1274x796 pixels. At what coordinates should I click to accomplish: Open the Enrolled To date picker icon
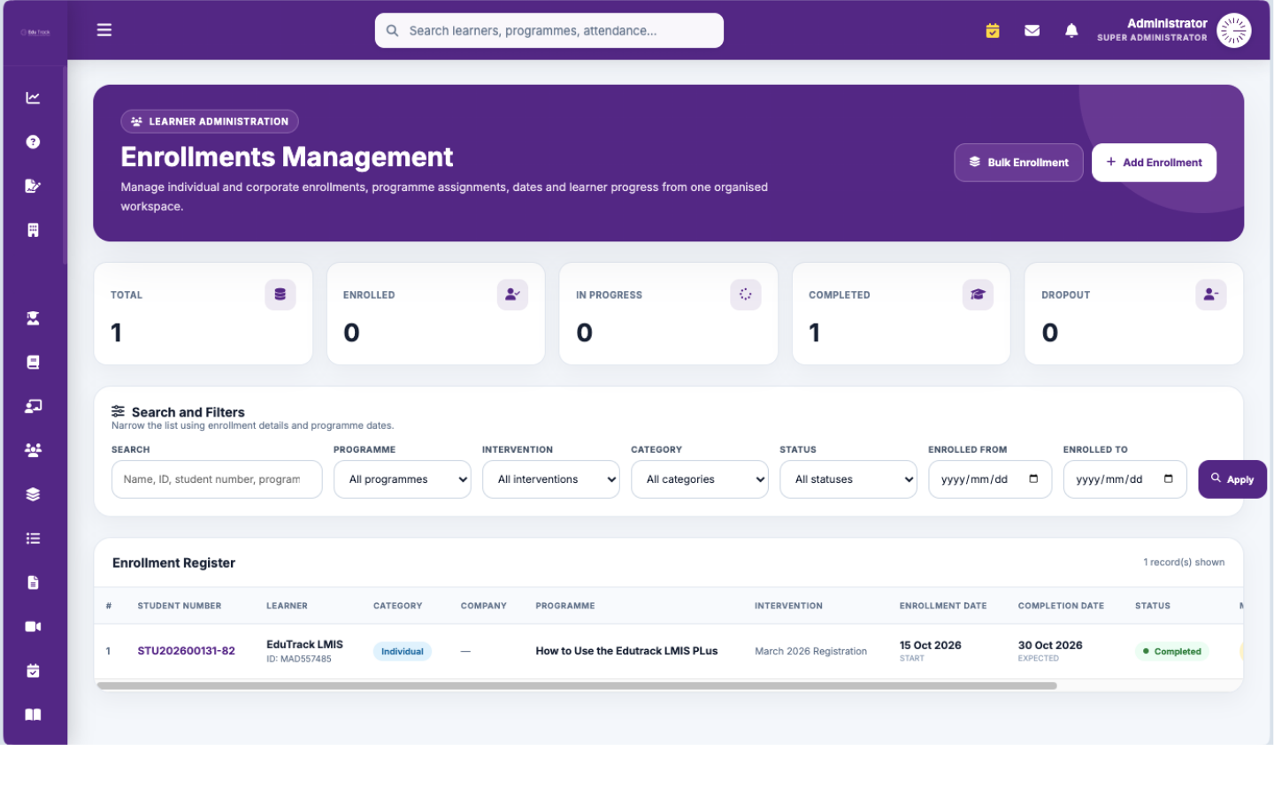pyautogui.click(x=1169, y=479)
